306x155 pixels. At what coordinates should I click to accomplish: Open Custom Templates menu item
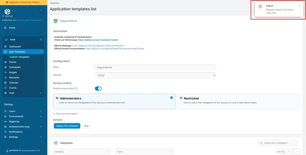[x=19, y=57]
